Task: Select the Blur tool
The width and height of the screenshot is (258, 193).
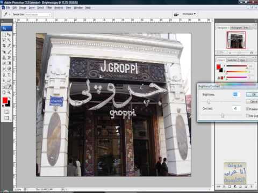Action: (x=4, y=69)
